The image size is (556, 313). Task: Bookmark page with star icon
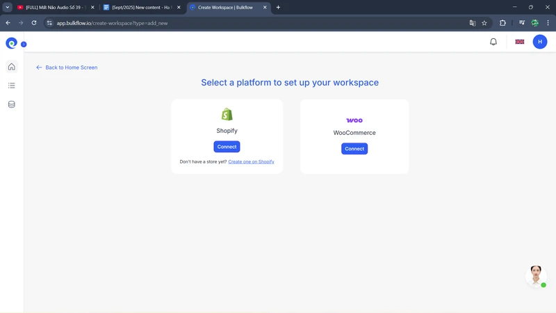[x=484, y=23]
